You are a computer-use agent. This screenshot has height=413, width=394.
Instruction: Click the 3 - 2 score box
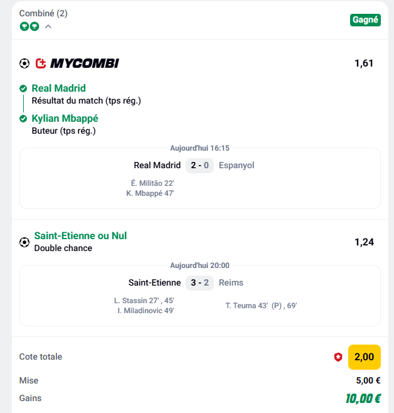(200, 282)
